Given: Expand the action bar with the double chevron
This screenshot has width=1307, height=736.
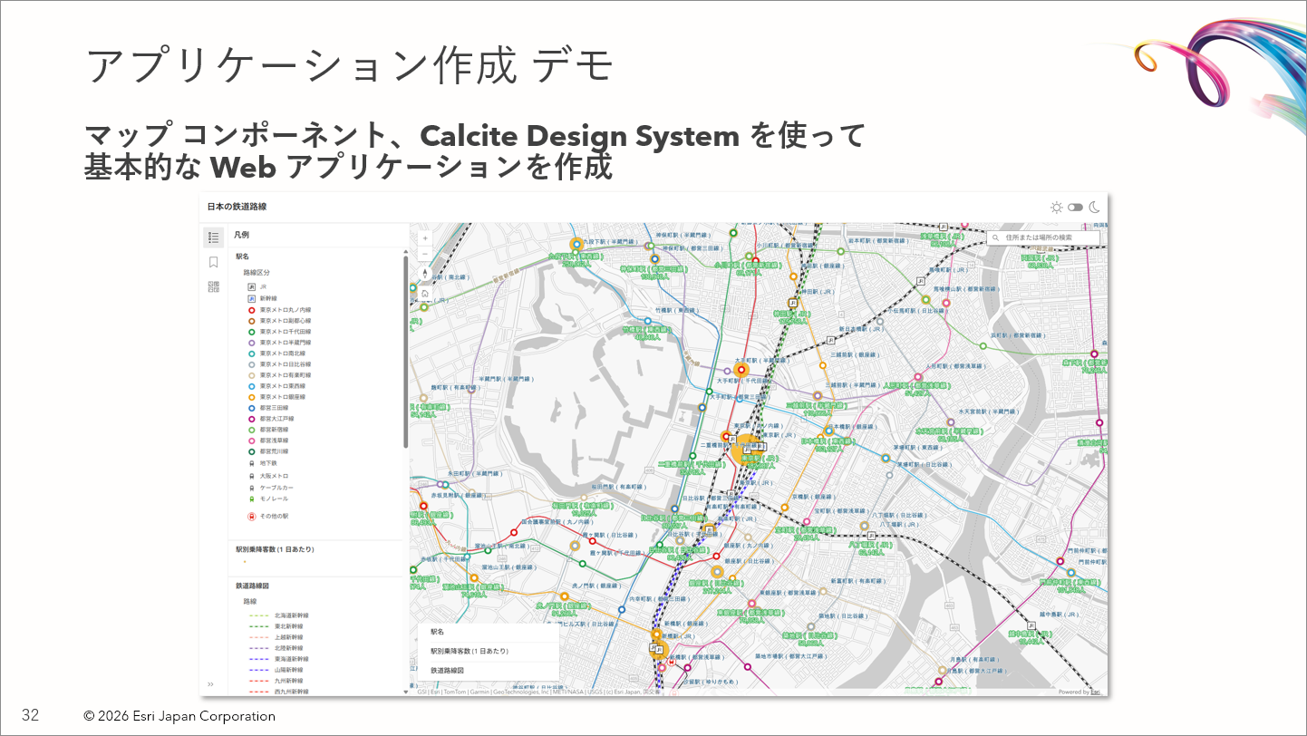Looking at the screenshot, I should click(210, 684).
